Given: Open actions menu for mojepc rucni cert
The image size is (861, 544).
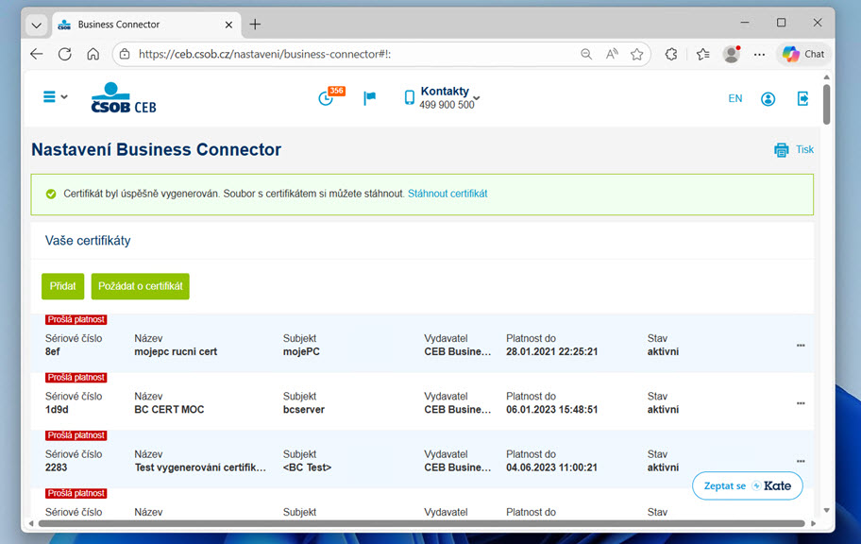Looking at the screenshot, I should click(x=801, y=345).
